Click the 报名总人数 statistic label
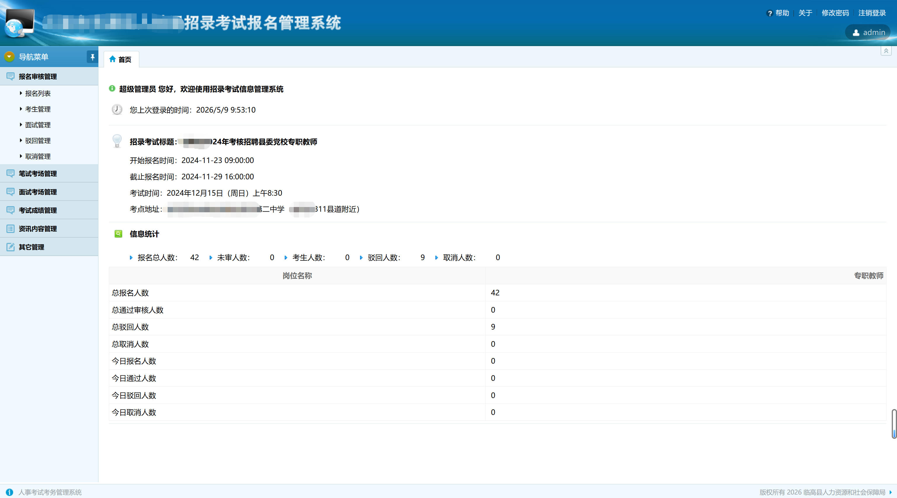Image resolution: width=897 pixels, height=498 pixels. 157,257
